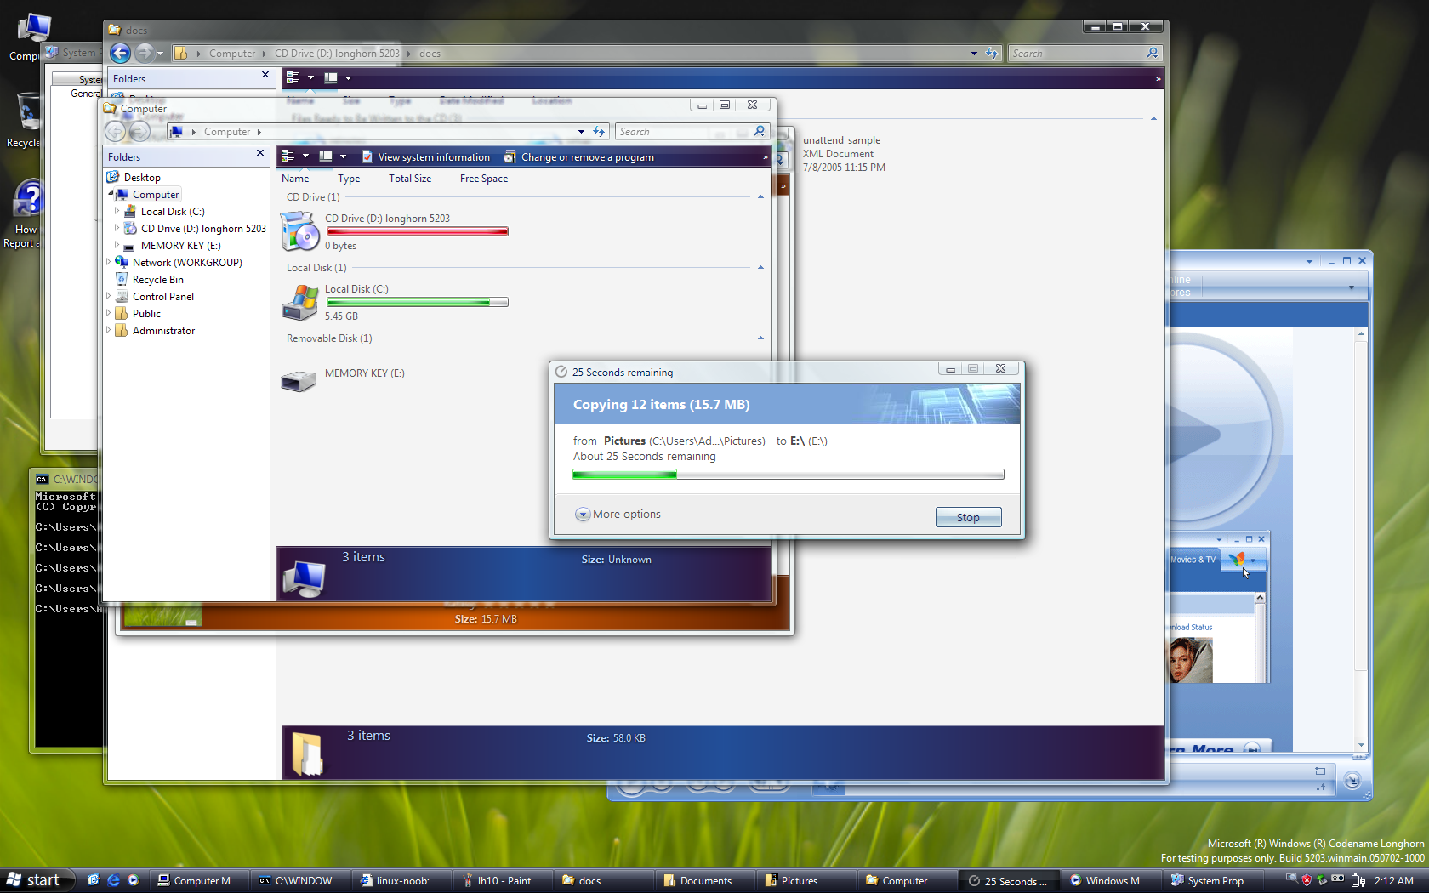Click the Local Disk green capacity bar
This screenshot has width=1429, height=893.
click(x=417, y=302)
